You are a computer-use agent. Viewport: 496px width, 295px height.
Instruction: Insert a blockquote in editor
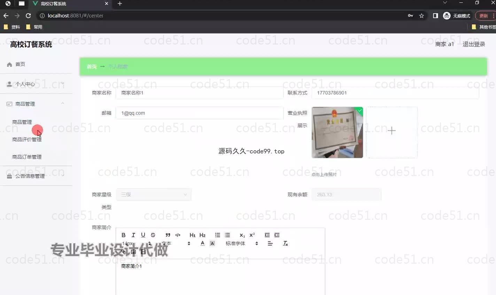pos(168,235)
